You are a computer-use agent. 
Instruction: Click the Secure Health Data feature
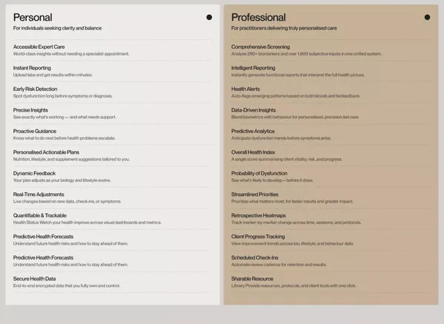(x=34, y=279)
